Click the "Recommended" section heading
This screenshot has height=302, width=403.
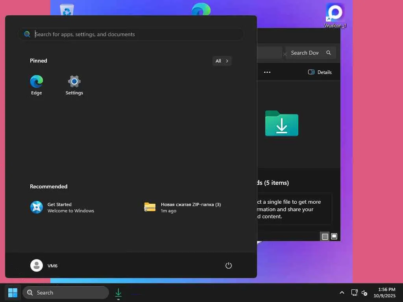tap(48, 186)
